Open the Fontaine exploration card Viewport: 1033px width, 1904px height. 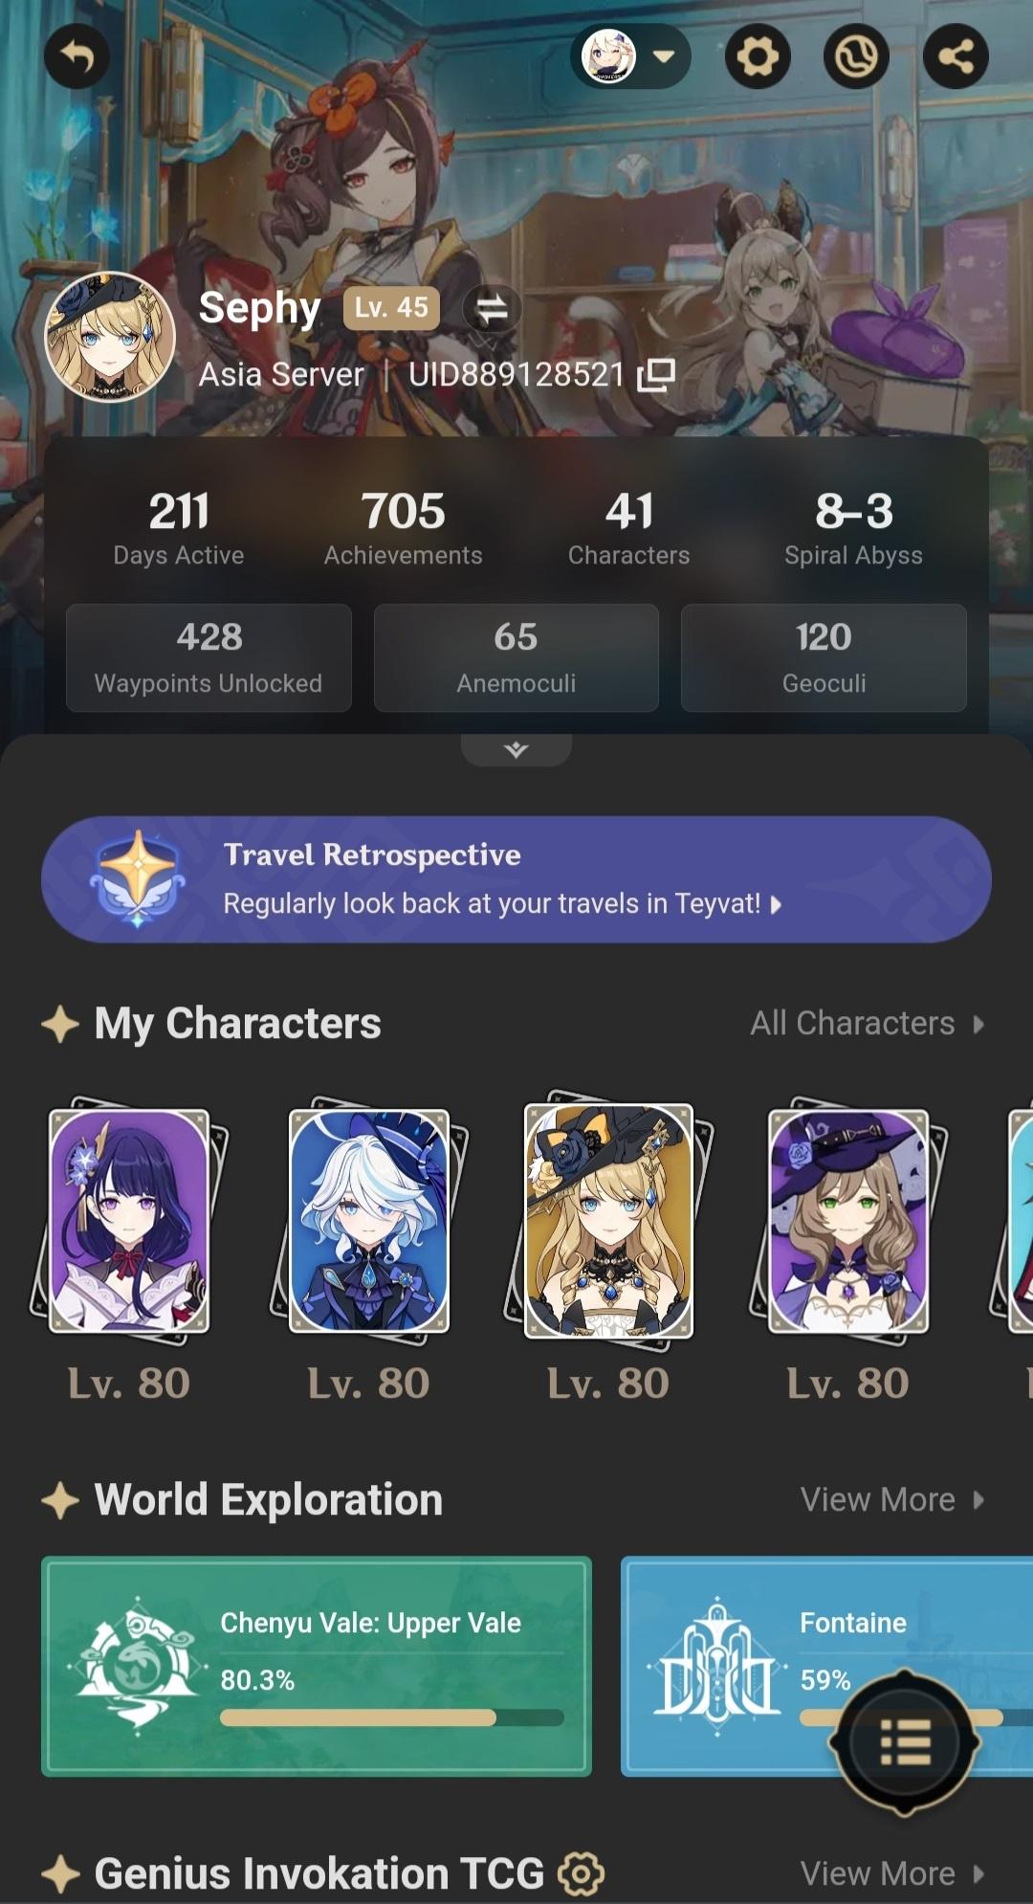click(x=827, y=1667)
